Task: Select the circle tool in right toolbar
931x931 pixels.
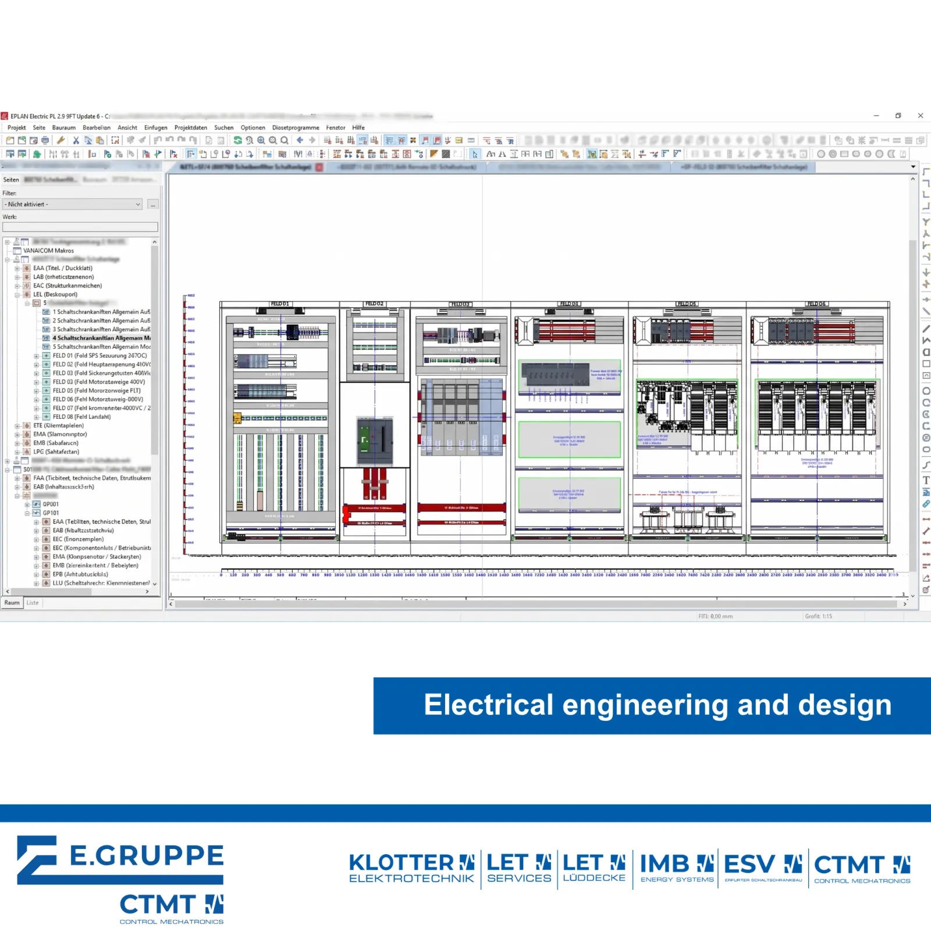Action: 926,391
